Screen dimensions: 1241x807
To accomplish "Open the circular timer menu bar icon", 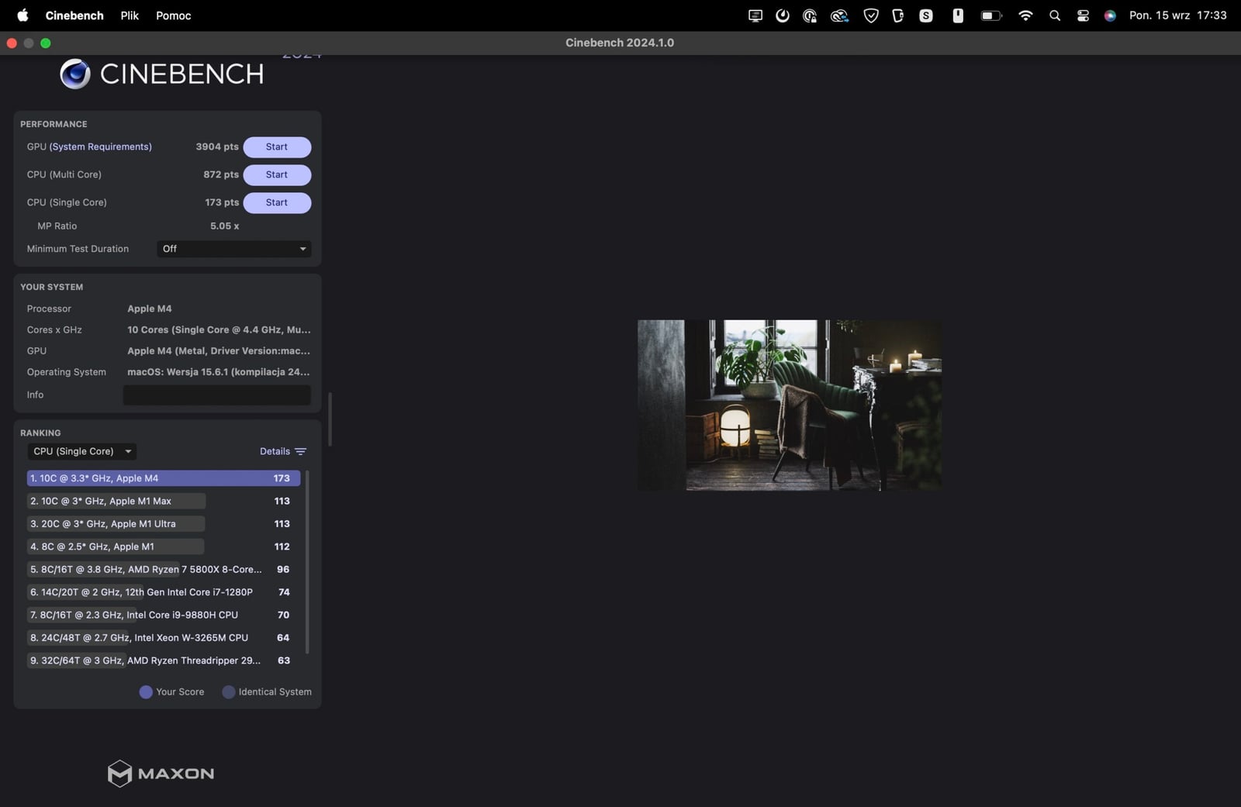I will click(x=783, y=16).
